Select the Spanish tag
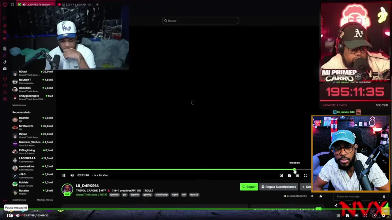Viewport: 392px width, 220px height. tap(114, 195)
